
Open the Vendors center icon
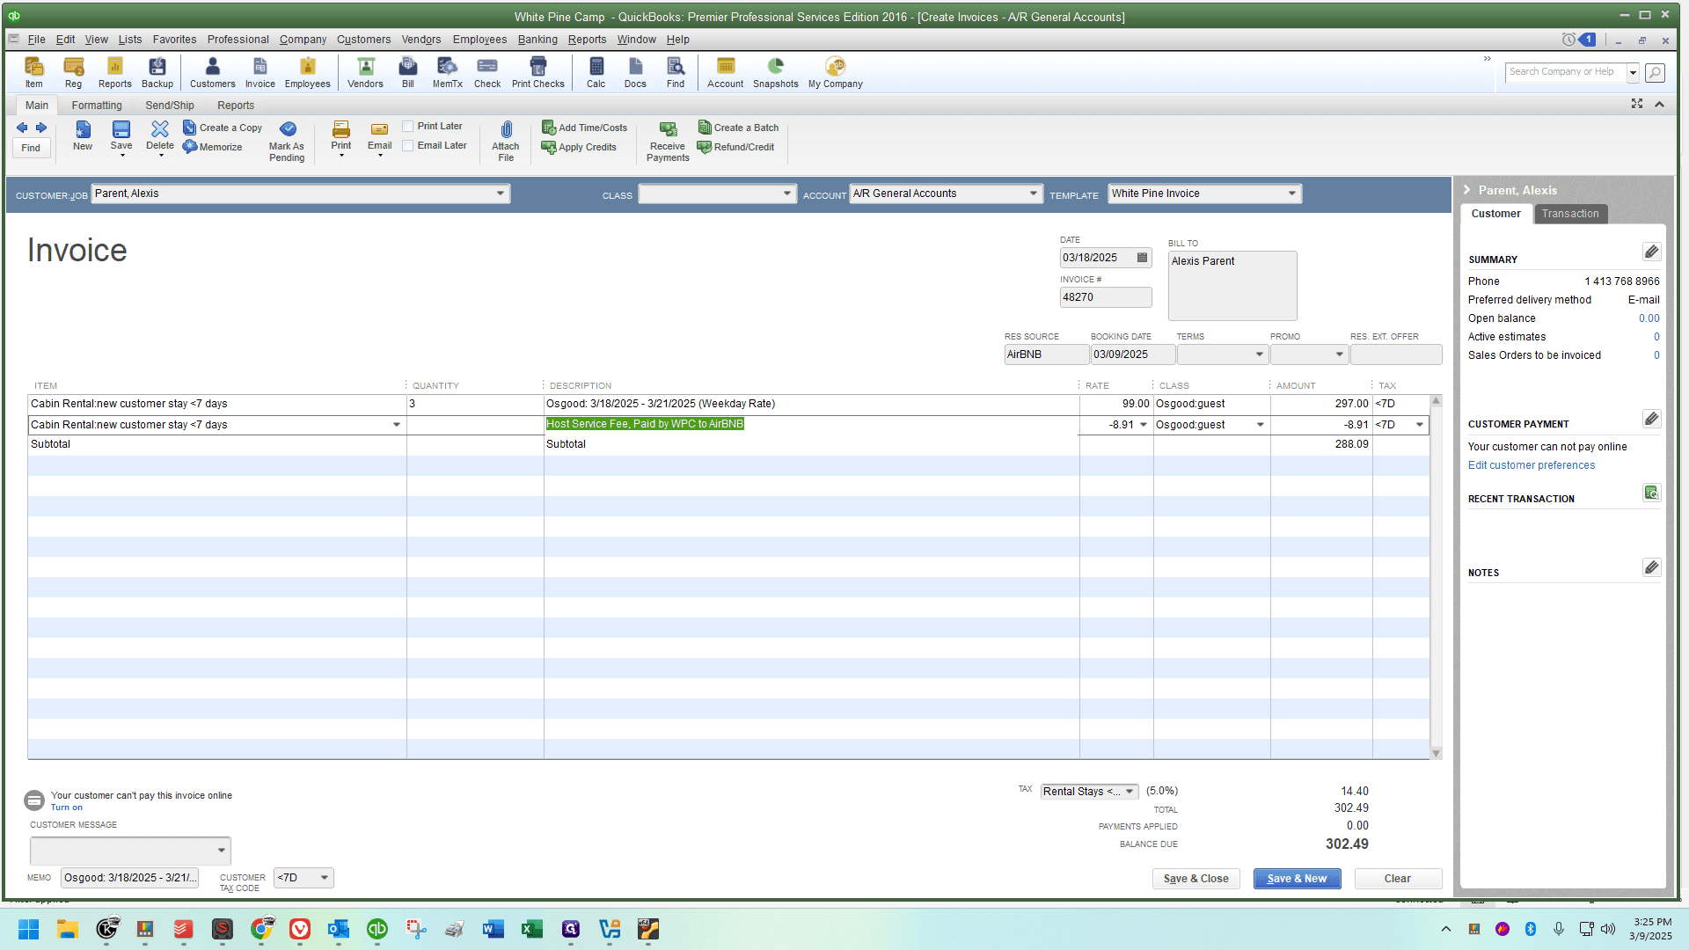click(x=365, y=72)
